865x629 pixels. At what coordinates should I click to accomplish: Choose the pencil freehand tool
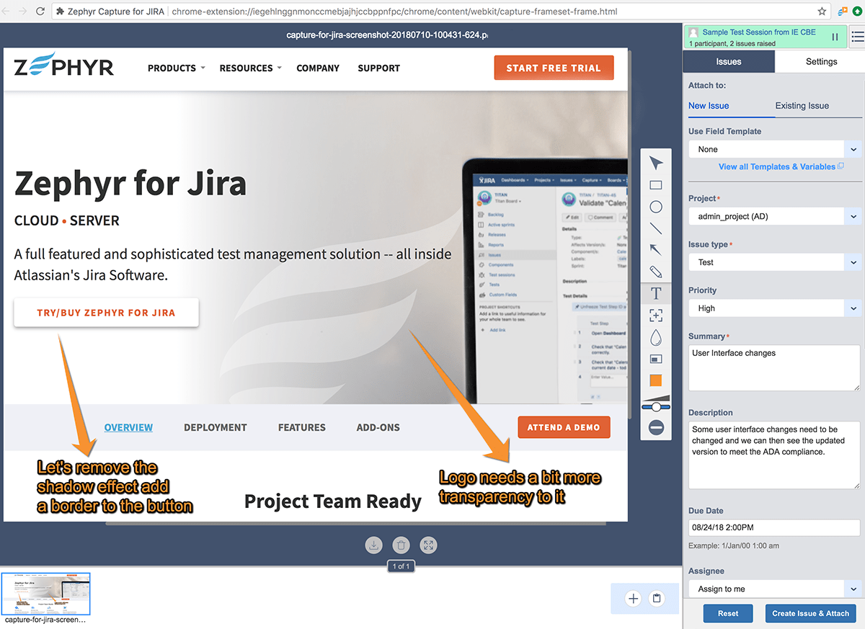(x=656, y=272)
